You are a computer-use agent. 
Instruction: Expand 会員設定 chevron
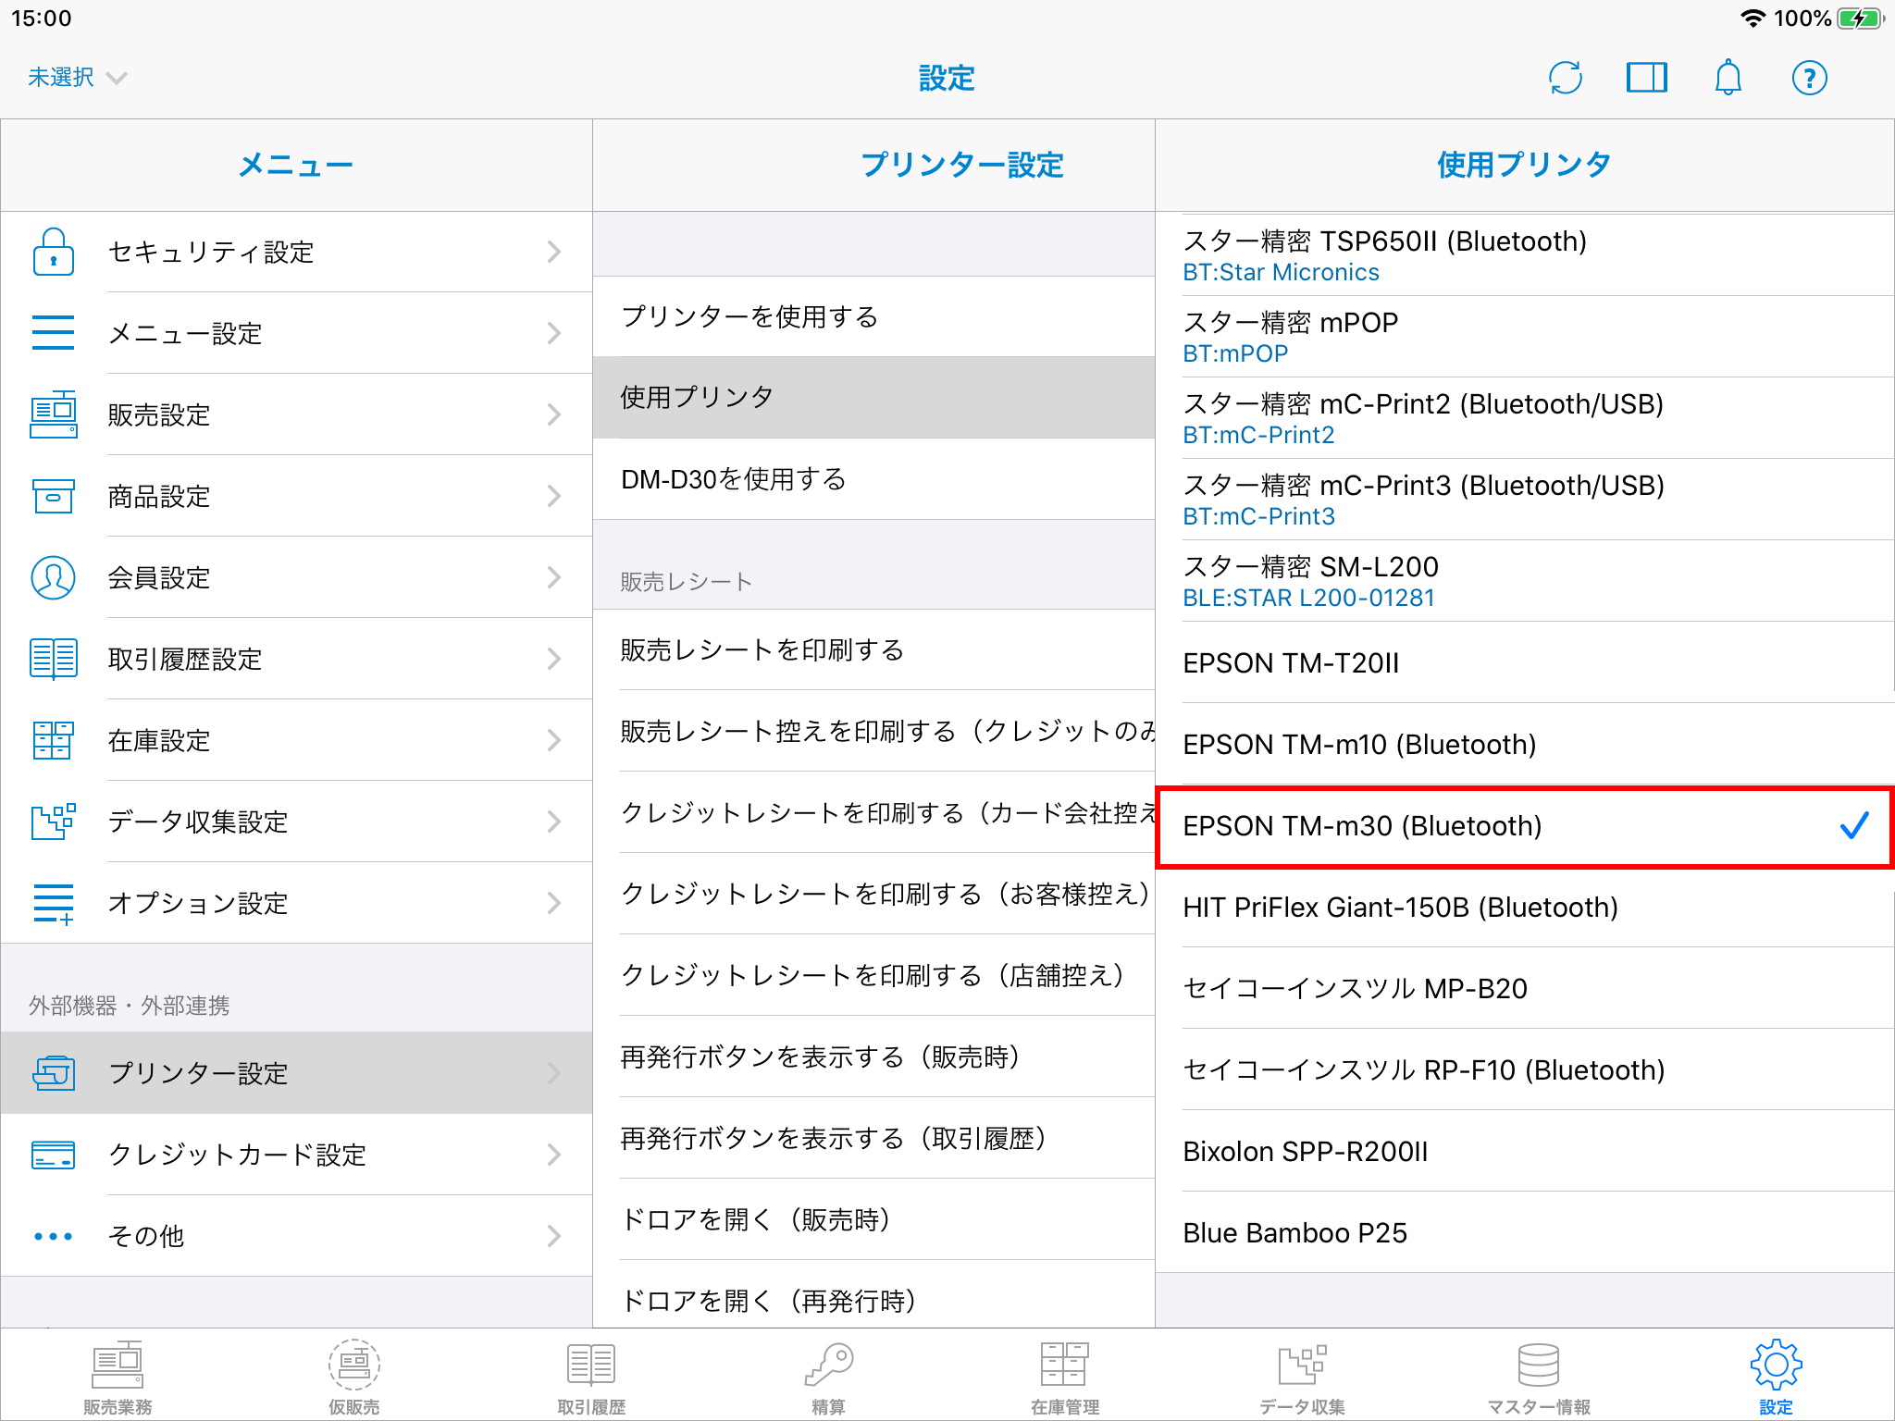[x=554, y=577]
